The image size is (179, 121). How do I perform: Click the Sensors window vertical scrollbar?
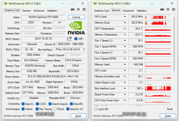tap(174, 44)
